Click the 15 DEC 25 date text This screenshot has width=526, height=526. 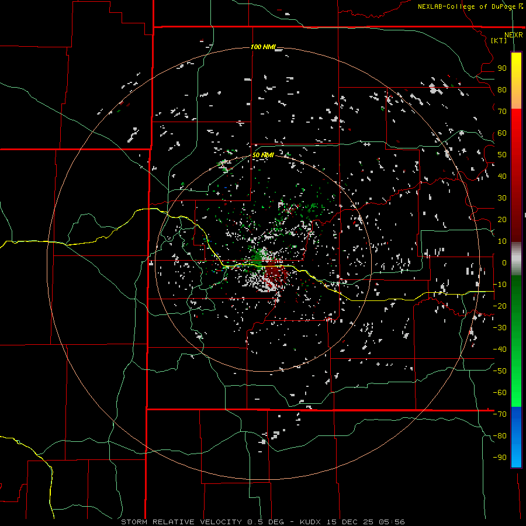pos(351,522)
